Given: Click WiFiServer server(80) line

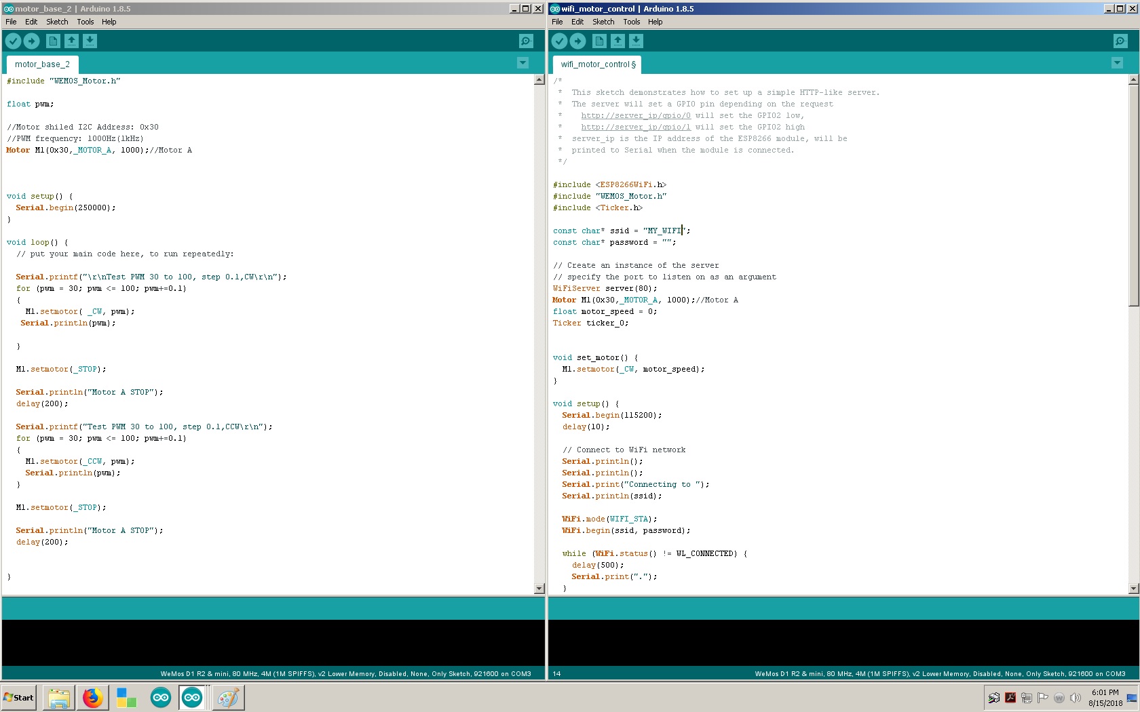Looking at the screenshot, I should coord(605,288).
